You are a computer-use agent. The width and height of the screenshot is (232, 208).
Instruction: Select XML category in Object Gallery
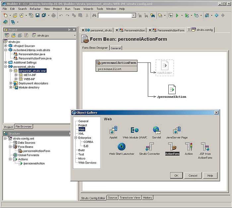[x=81, y=134]
